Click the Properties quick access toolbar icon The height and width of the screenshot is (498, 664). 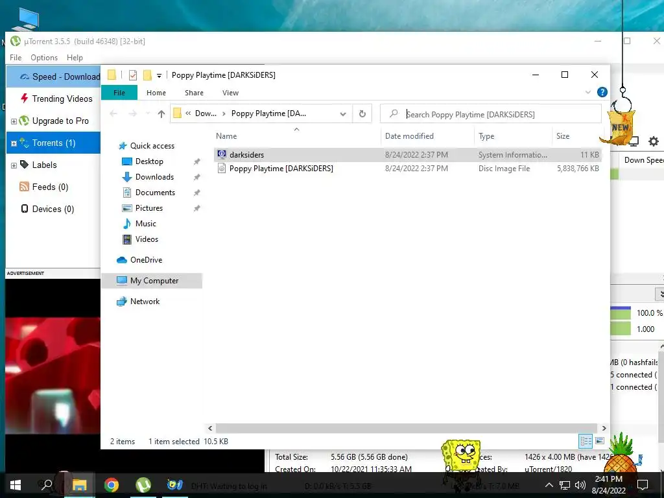point(133,75)
